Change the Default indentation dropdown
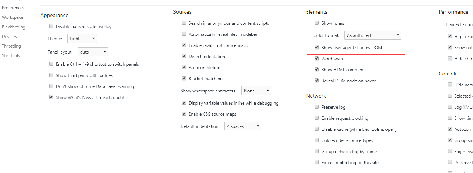The width and height of the screenshot is (473, 173). point(243,126)
